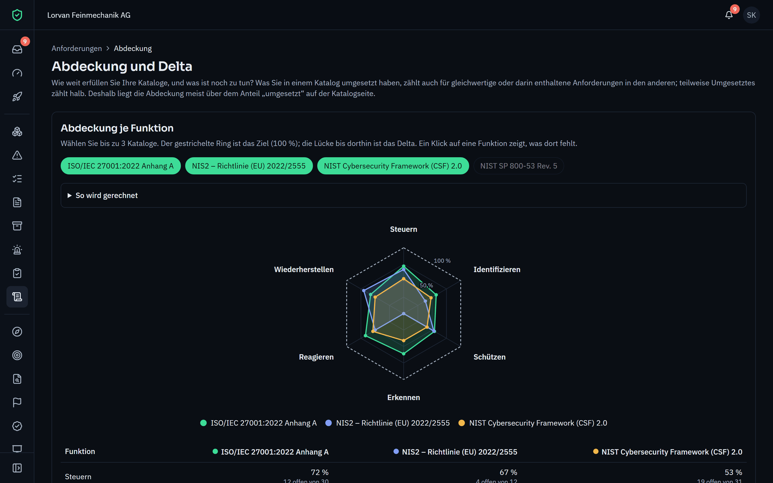Open the gauge dashboard icon in the sidebar
The height and width of the screenshot is (483, 773).
point(17,73)
